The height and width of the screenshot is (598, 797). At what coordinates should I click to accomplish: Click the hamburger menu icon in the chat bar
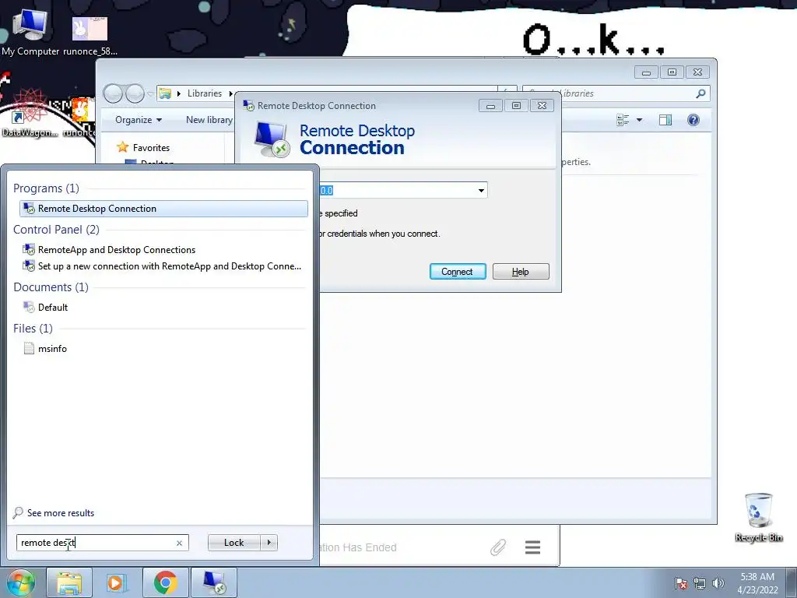coord(532,547)
